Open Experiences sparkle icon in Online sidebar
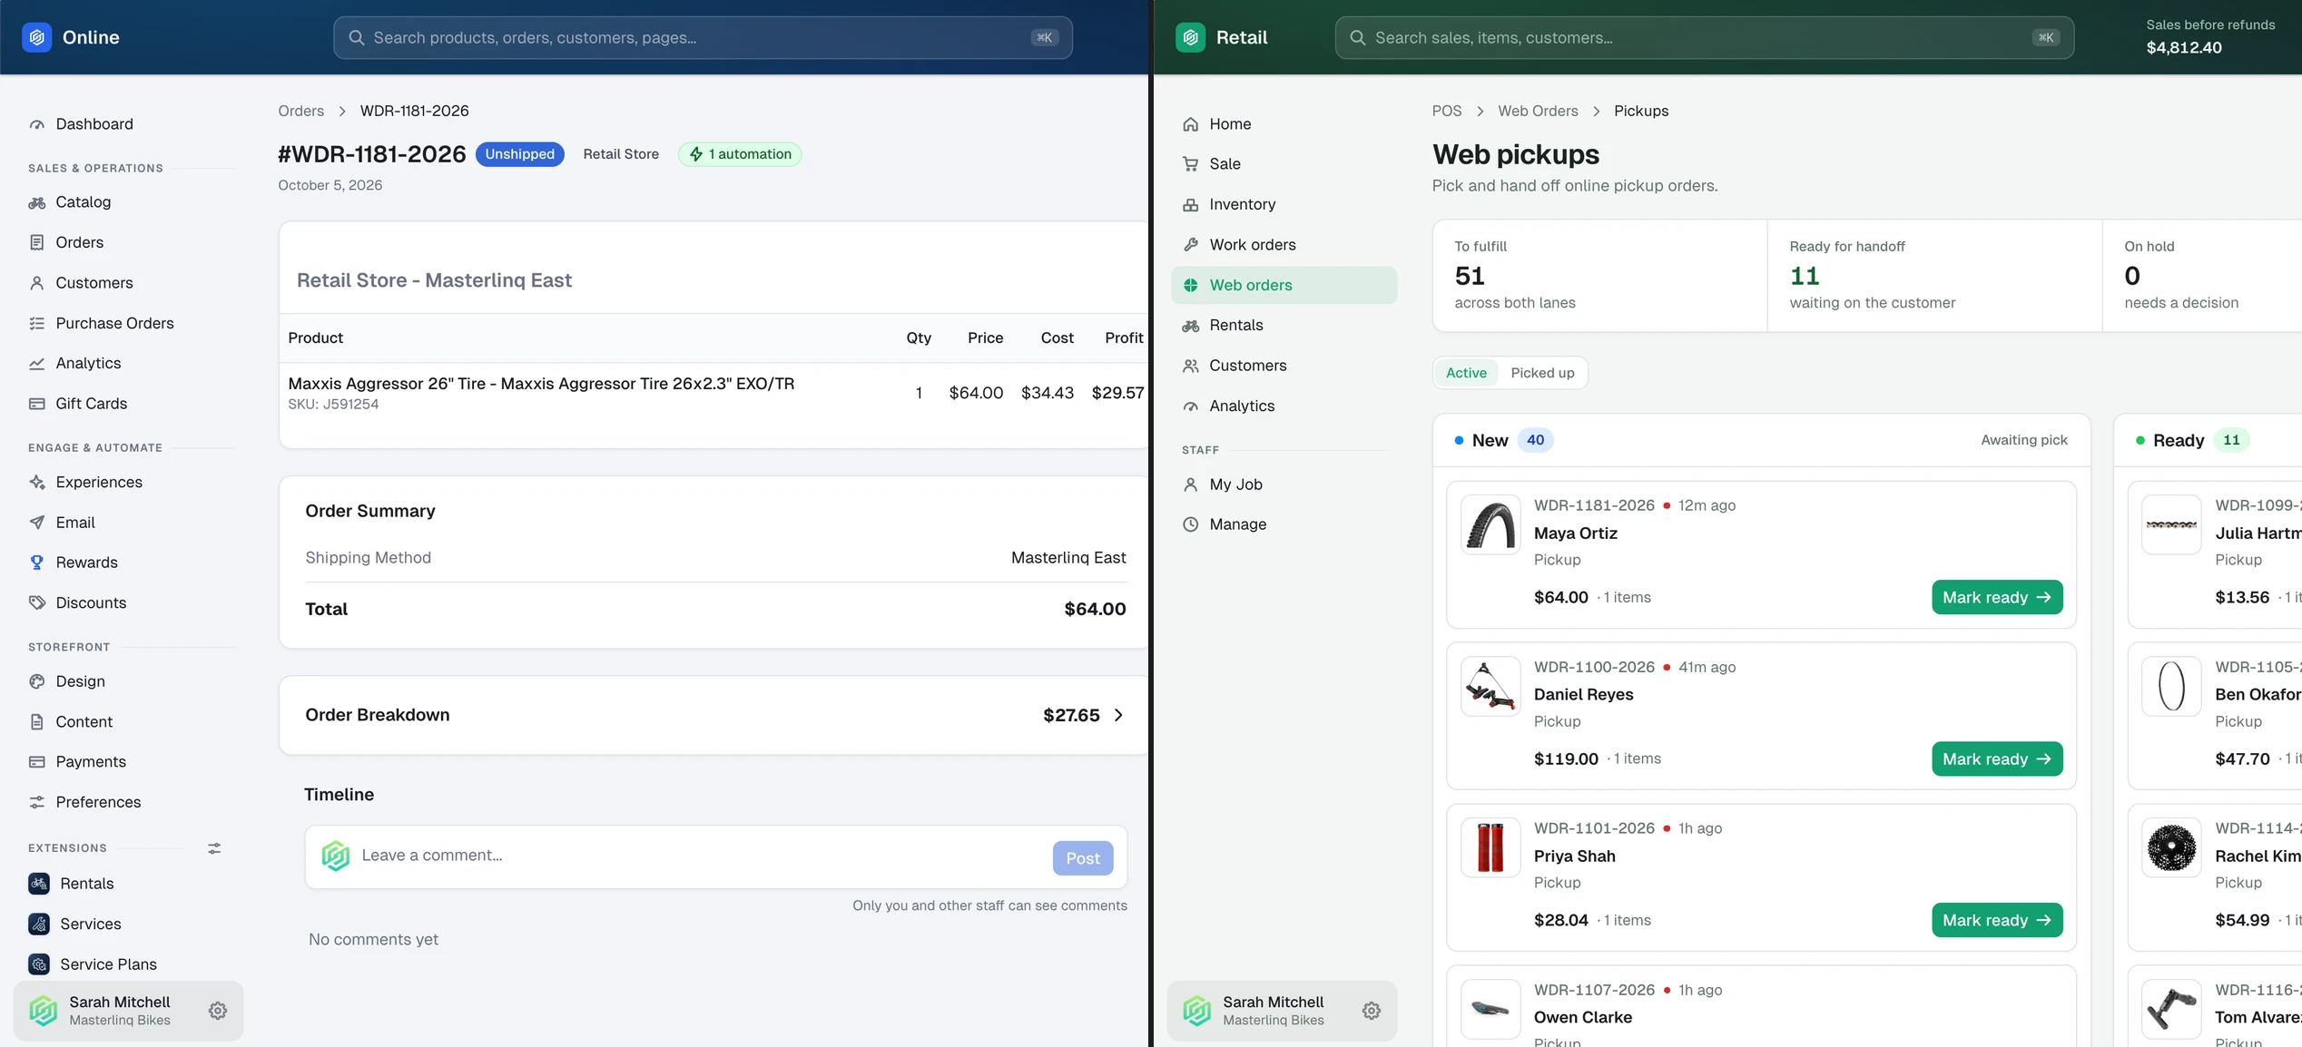This screenshot has width=2302, height=1047. (x=36, y=483)
